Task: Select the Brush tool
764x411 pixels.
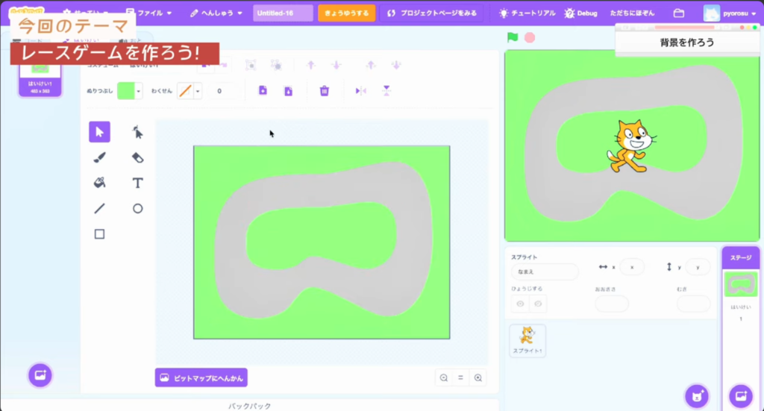Action: point(99,157)
